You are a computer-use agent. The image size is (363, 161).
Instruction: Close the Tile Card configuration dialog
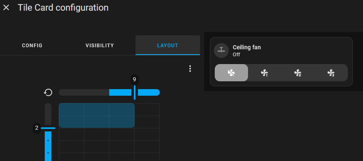(6, 8)
